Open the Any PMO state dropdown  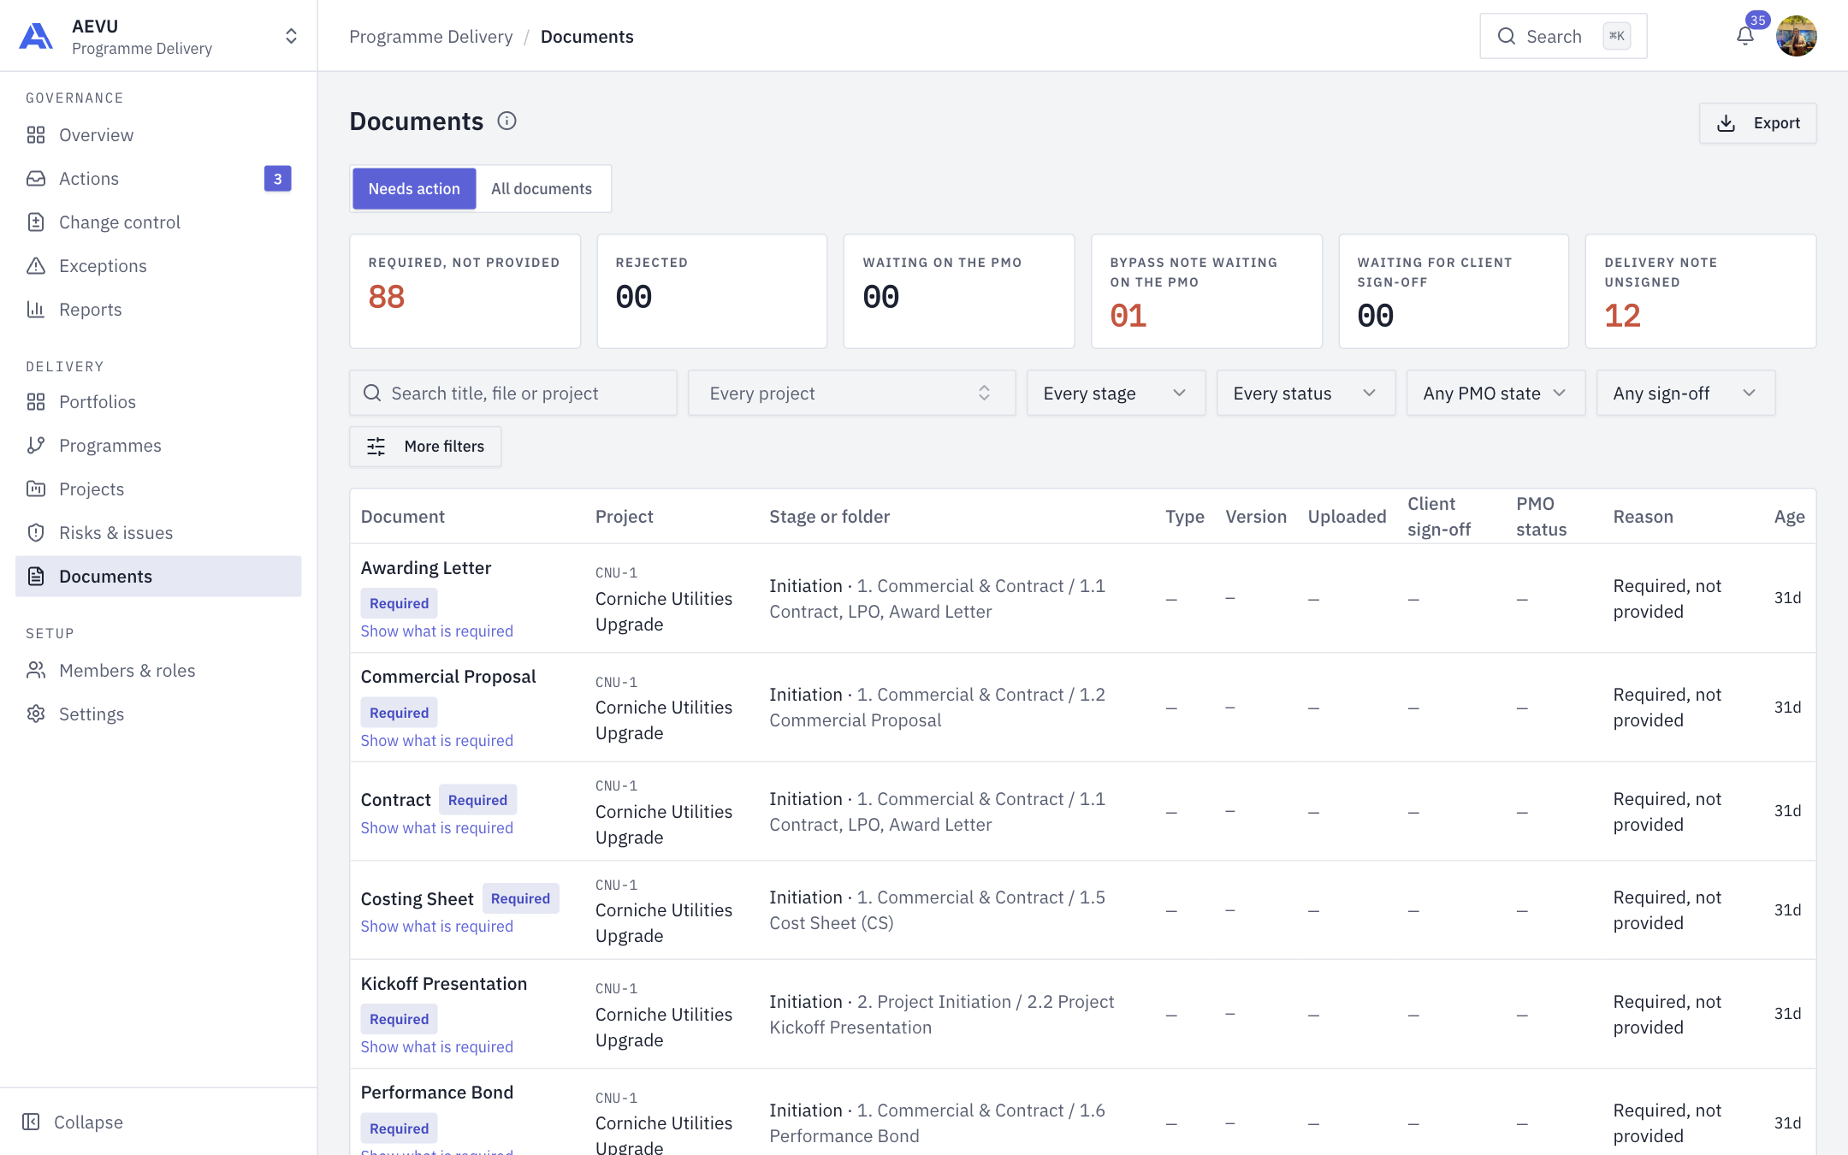pos(1496,394)
